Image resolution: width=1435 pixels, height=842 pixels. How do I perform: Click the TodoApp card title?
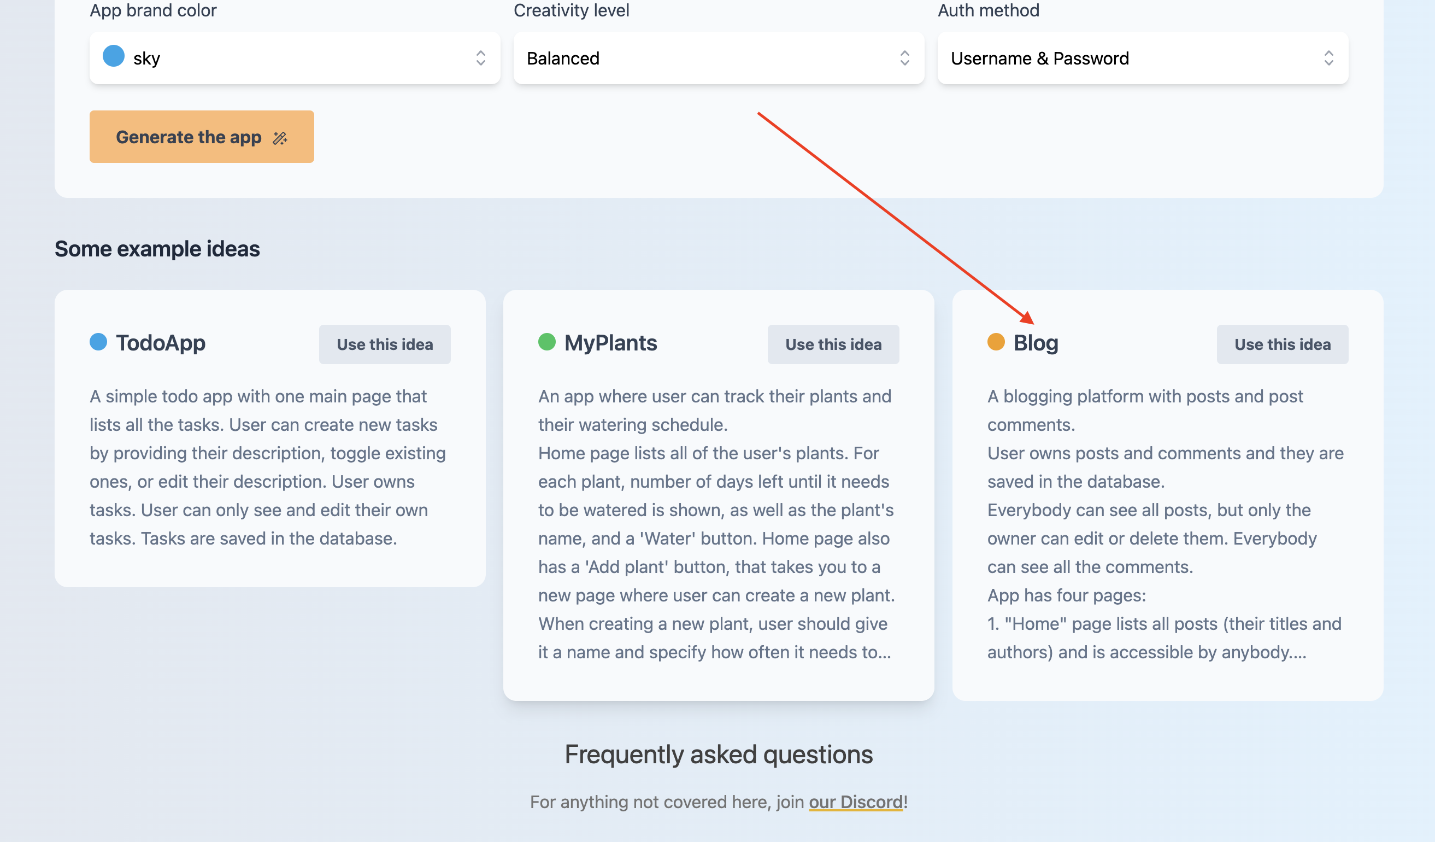point(161,343)
